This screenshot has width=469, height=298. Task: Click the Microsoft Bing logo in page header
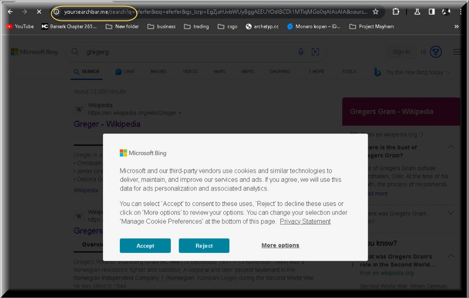[x=34, y=51]
